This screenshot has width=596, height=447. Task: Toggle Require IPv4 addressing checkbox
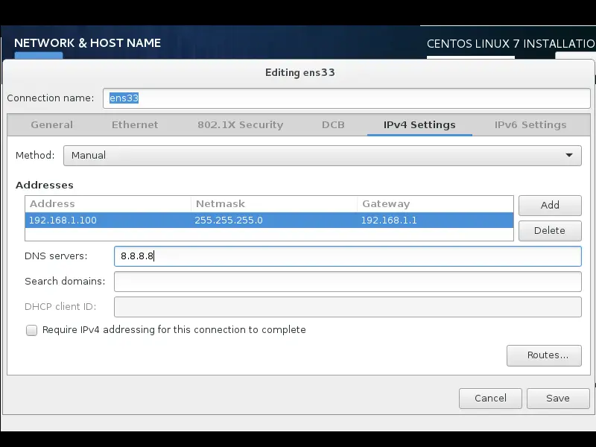pyautogui.click(x=31, y=330)
